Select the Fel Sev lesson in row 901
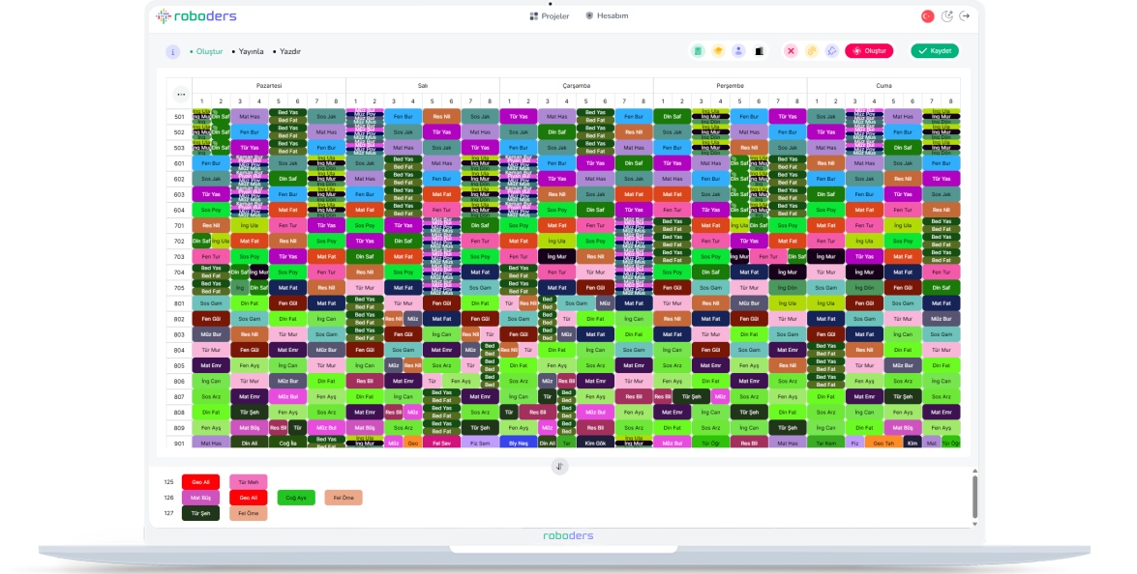The width and height of the screenshot is (1137, 574). [x=441, y=443]
